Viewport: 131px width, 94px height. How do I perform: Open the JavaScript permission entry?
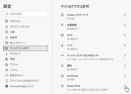[93, 77]
